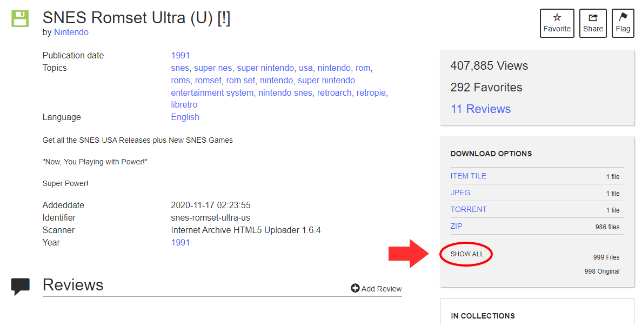
Task: Click Add Review plus icon
Action: [x=355, y=288]
